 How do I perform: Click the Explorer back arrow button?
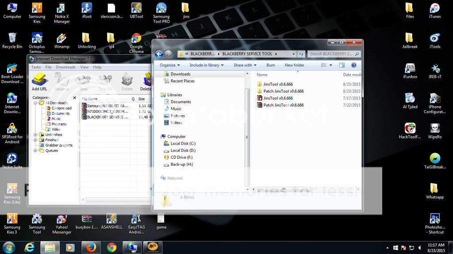point(159,54)
